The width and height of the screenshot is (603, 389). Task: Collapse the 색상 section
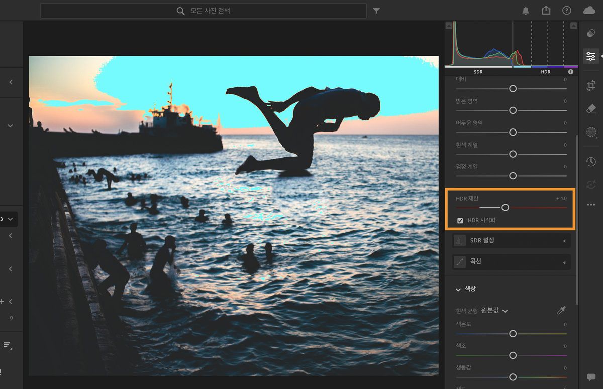point(458,290)
